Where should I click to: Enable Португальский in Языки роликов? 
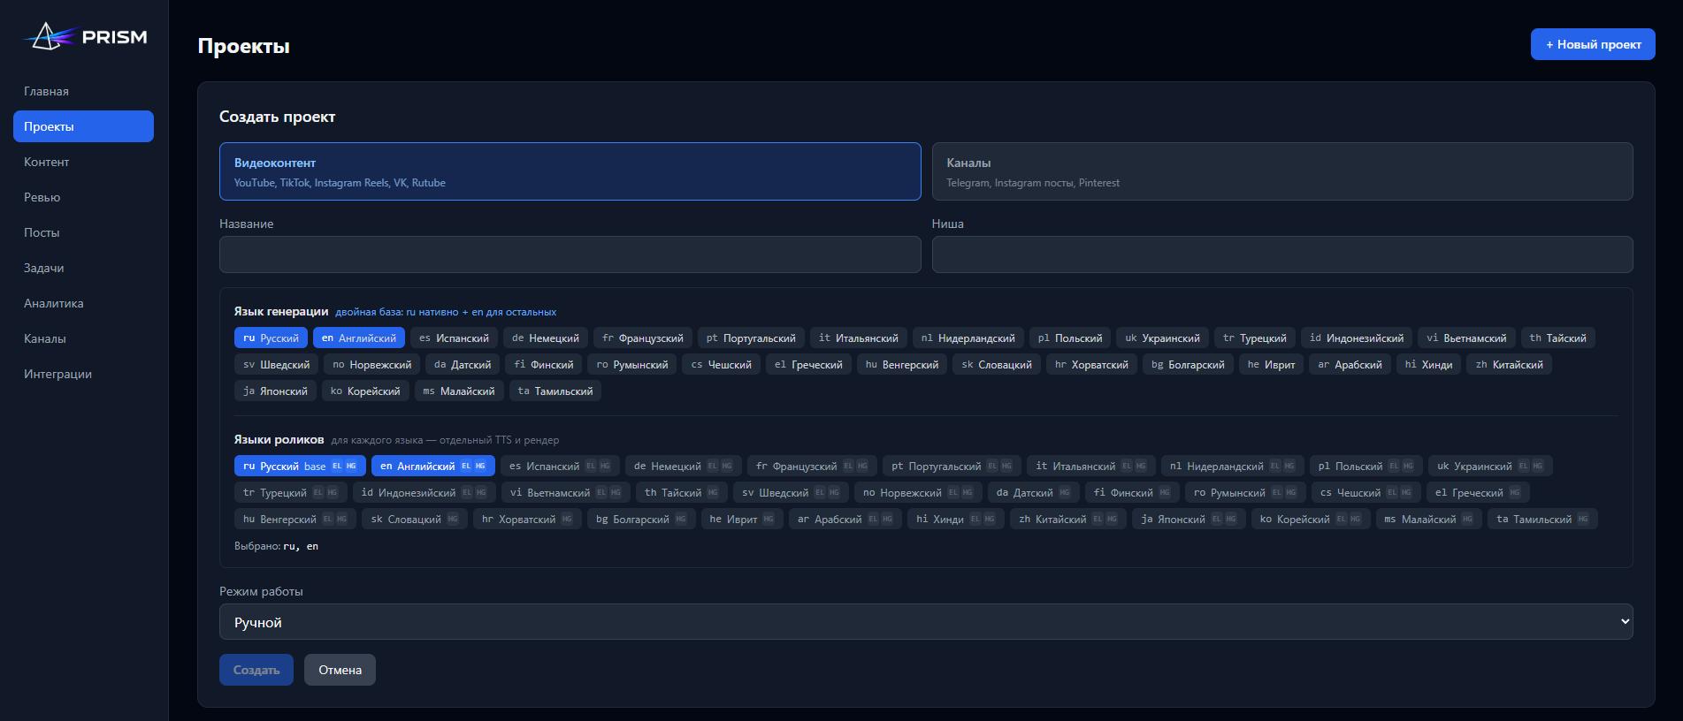pos(952,466)
